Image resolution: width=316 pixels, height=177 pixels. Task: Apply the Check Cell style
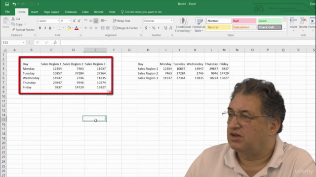[x=270, y=27]
